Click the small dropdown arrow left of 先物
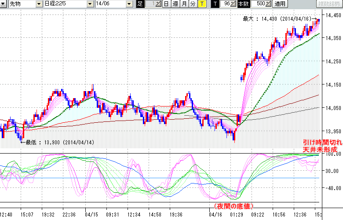This screenshot has height=220, width=343. [x=4, y=4]
